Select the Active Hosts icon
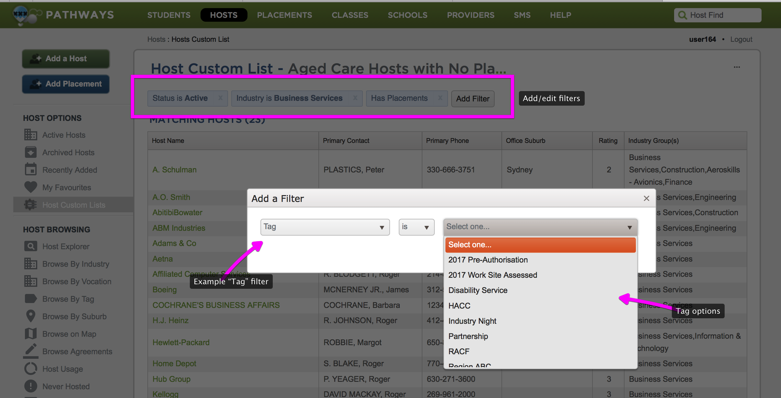This screenshot has height=398, width=781. pos(30,135)
